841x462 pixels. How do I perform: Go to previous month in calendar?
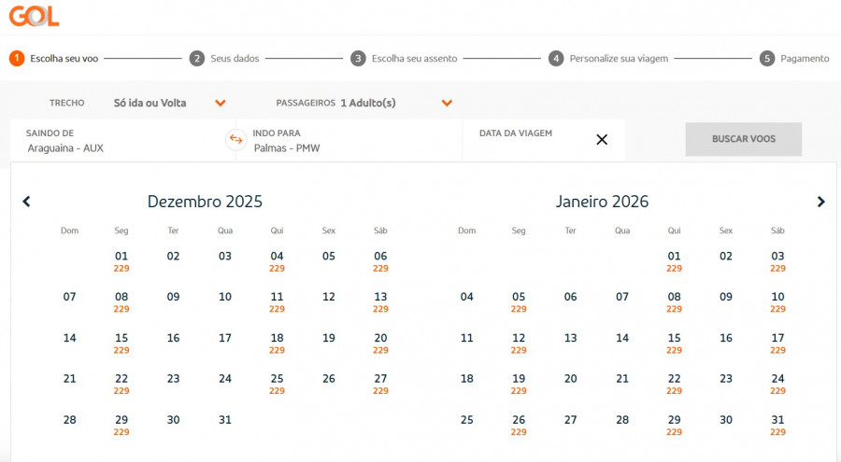tap(26, 202)
